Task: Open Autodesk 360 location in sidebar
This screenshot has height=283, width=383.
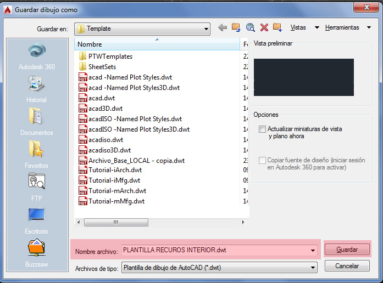Action: tap(37, 56)
